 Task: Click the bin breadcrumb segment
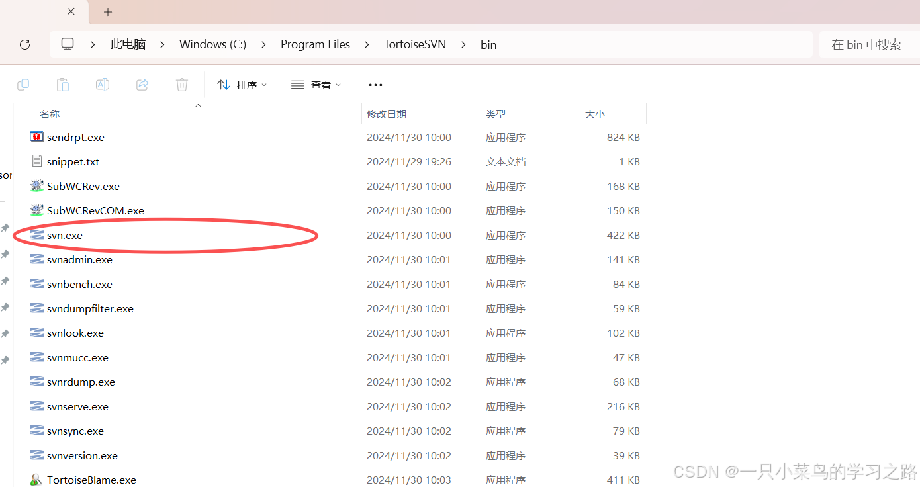(x=488, y=44)
